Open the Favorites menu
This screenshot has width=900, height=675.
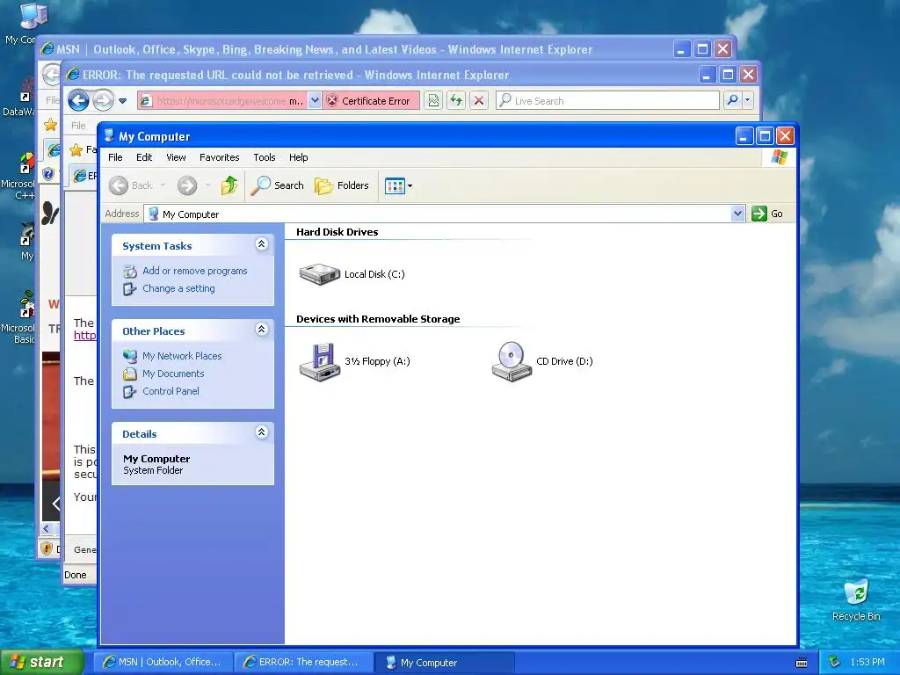(x=219, y=157)
